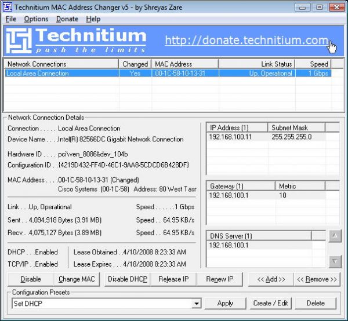The image size is (348, 321).
Task: Select DNS server 192.168.100.1 entry
Action: pyautogui.click(x=229, y=245)
